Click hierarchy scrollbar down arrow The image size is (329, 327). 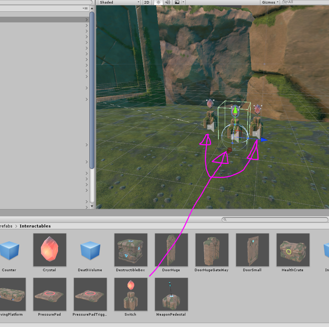pyautogui.click(x=92, y=206)
